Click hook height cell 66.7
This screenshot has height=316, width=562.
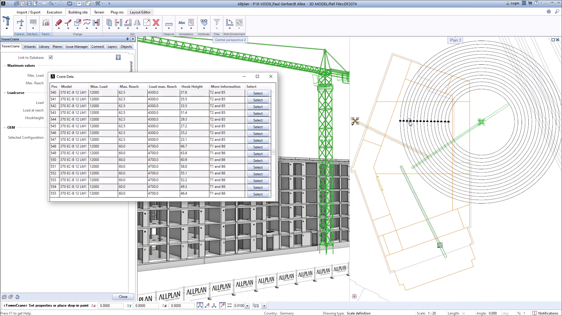194,146
